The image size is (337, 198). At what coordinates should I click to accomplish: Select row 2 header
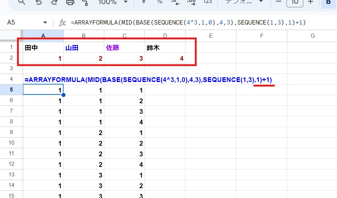pos(11,58)
